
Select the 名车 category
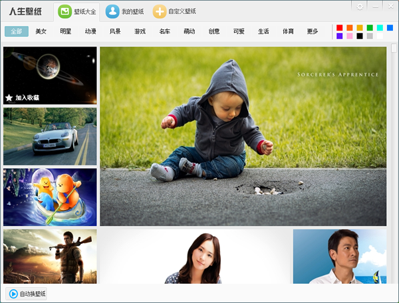click(164, 31)
